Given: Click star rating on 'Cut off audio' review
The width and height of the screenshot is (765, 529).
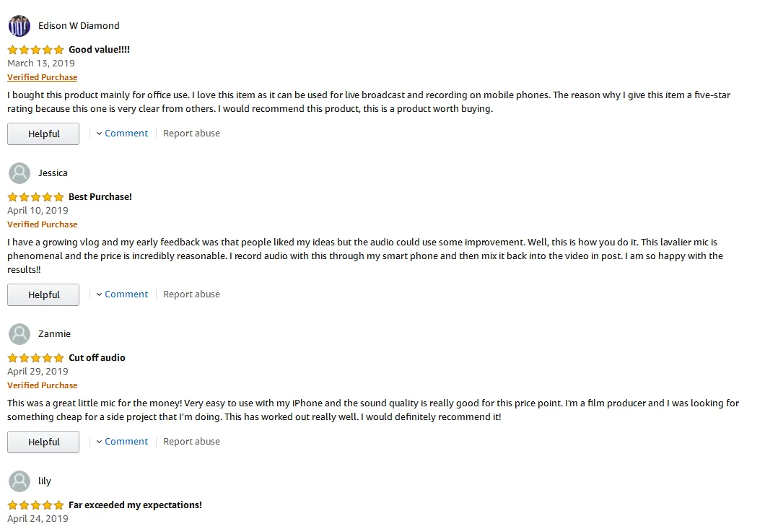Looking at the screenshot, I should pyautogui.click(x=35, y=358).
